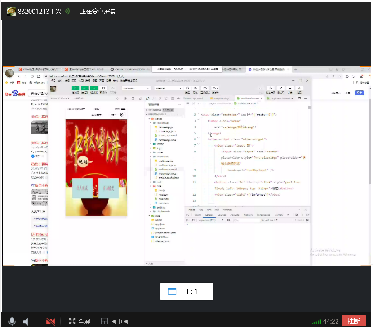Screen dimensions: 373x327
Task: Click the 编译 compile refresh icon
Action: 187,88
